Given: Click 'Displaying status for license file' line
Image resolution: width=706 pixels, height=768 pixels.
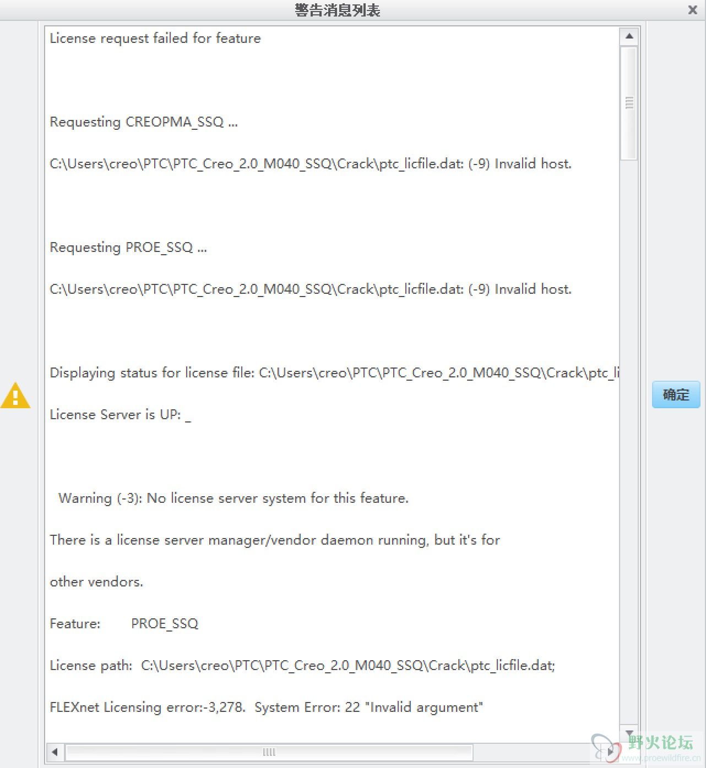Looking at the screenshot, I should [x=334, y=372].
